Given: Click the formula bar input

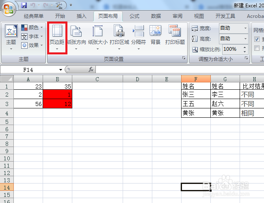Looking at the screenshot, I should (x=180, y=69).
